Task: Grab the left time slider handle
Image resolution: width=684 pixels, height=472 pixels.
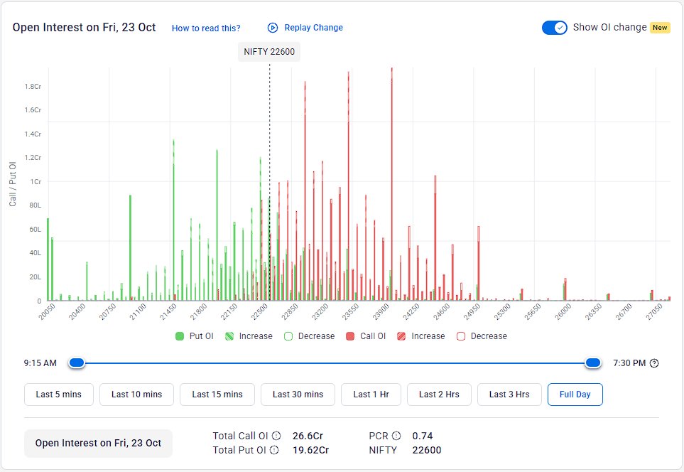Action: [77, 363]
